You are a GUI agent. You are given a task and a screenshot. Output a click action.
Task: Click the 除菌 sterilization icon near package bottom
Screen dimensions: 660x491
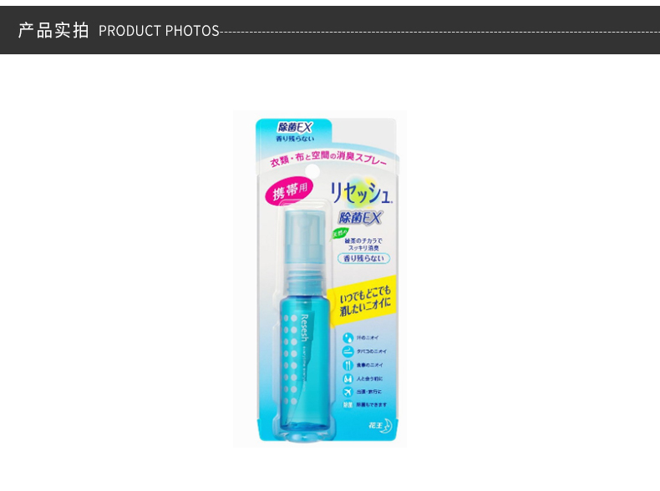click(348, 405)
